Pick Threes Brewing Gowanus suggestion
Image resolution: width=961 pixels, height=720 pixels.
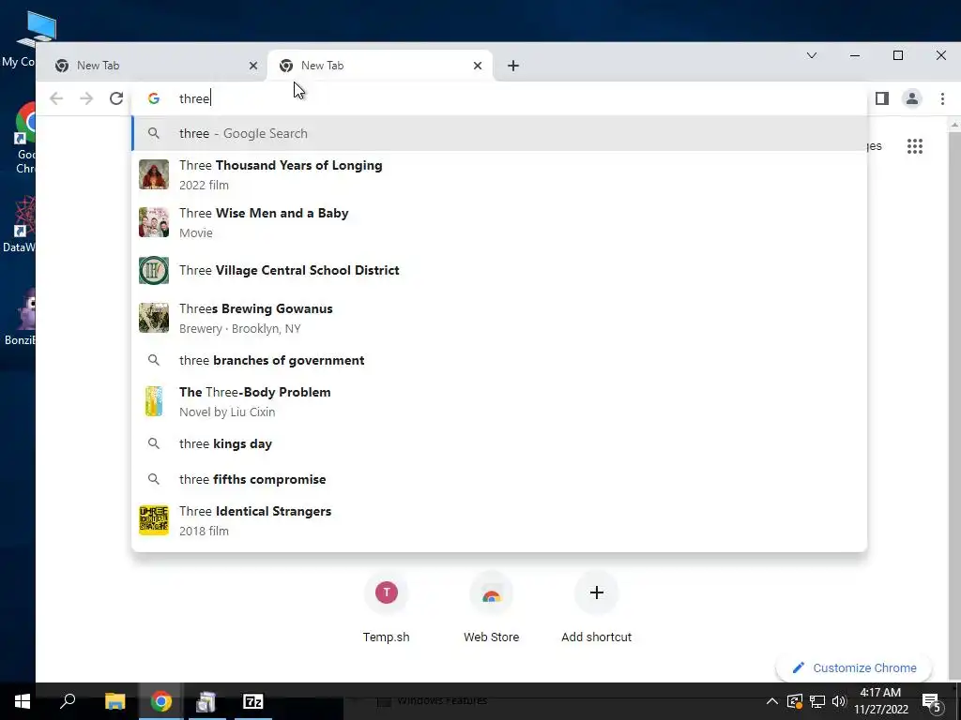point(499,319)
